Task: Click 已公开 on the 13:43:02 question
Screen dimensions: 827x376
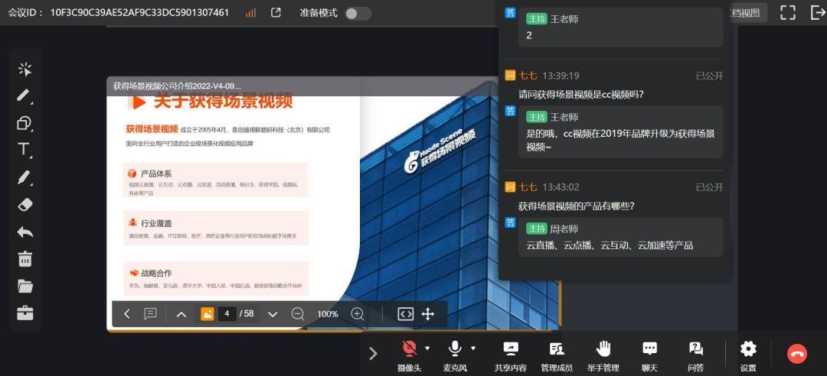Action: pyautogui.click(x=709, y=187)
